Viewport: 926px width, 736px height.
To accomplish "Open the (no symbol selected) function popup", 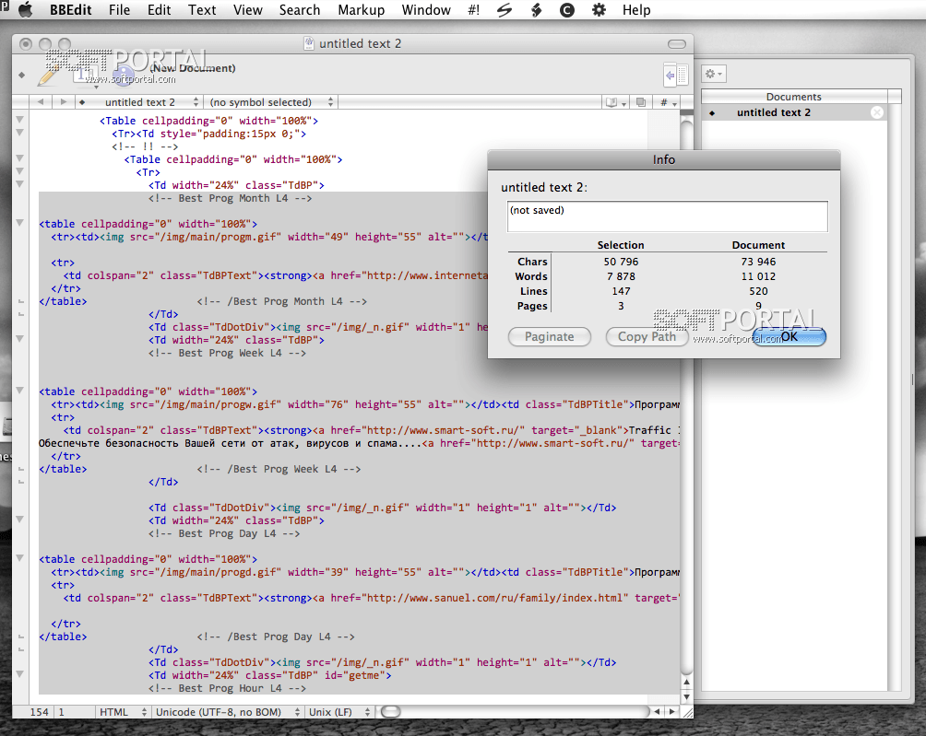I will point(270,102).
